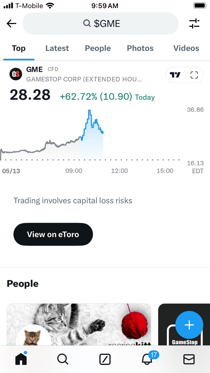Open Grok slash icon in bottom bar

[x=105, y=359]
